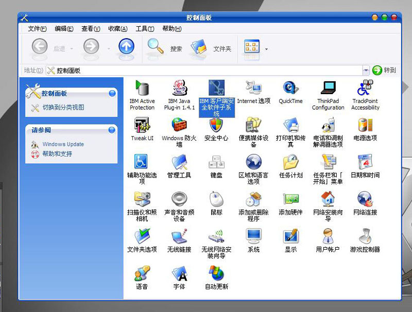Viewport: 412px width, 312px height.
Task: Open 任务栏和「开始」菜单 settings
Action: tap(328, 169)
